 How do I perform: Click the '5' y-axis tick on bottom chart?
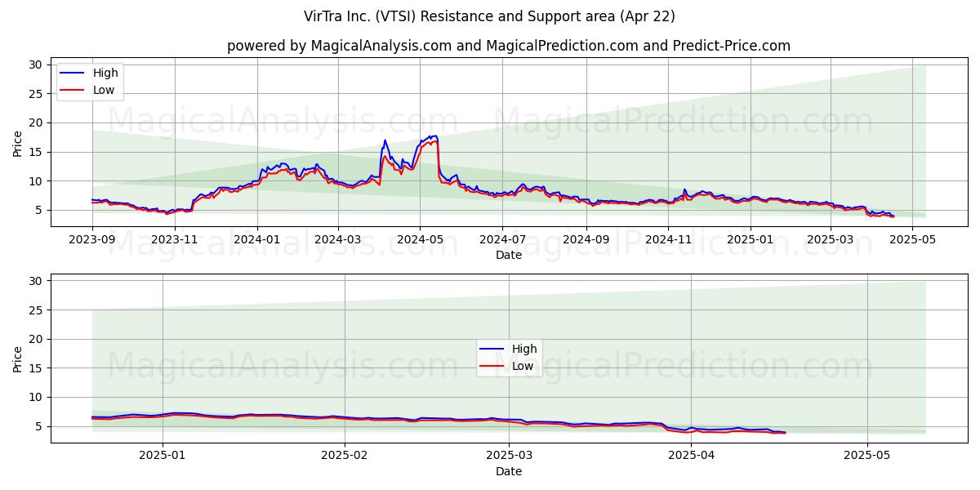click(38, 426)
